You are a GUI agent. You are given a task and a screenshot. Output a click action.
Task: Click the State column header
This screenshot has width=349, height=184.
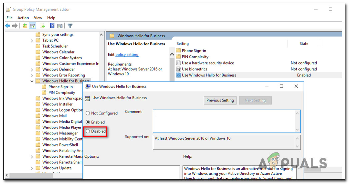304,44
